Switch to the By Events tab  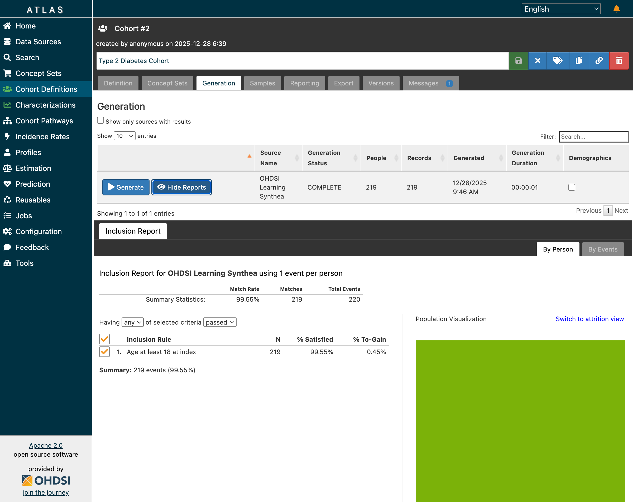602,249
